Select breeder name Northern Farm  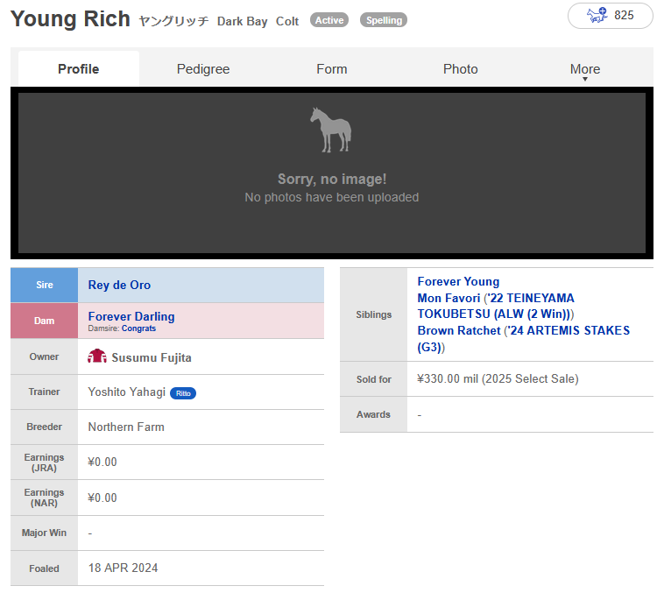[x=126, y=427]
